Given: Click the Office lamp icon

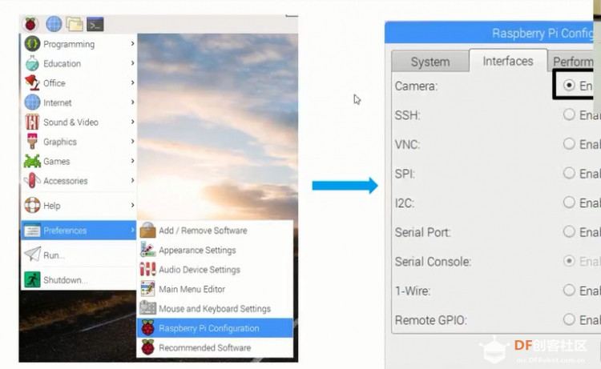Looking at the screenshot, I should [x=32, y=82].
